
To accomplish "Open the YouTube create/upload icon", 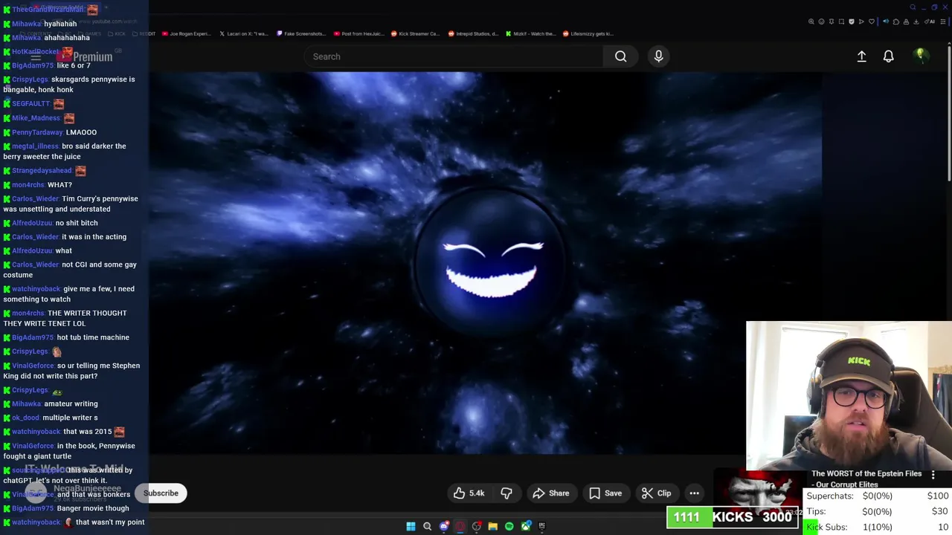I will (861, 56).
